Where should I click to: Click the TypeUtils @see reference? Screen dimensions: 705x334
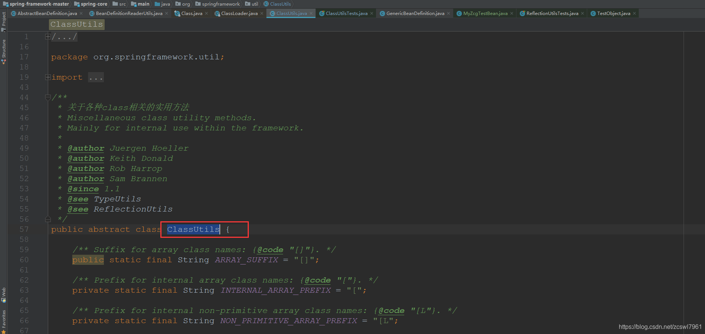[x=117, y=199]
